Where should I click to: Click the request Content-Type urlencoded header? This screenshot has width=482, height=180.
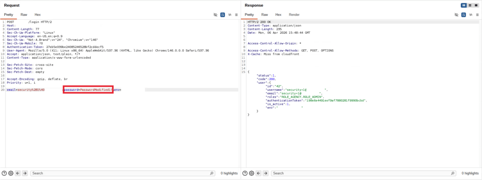tap(49, 57)
